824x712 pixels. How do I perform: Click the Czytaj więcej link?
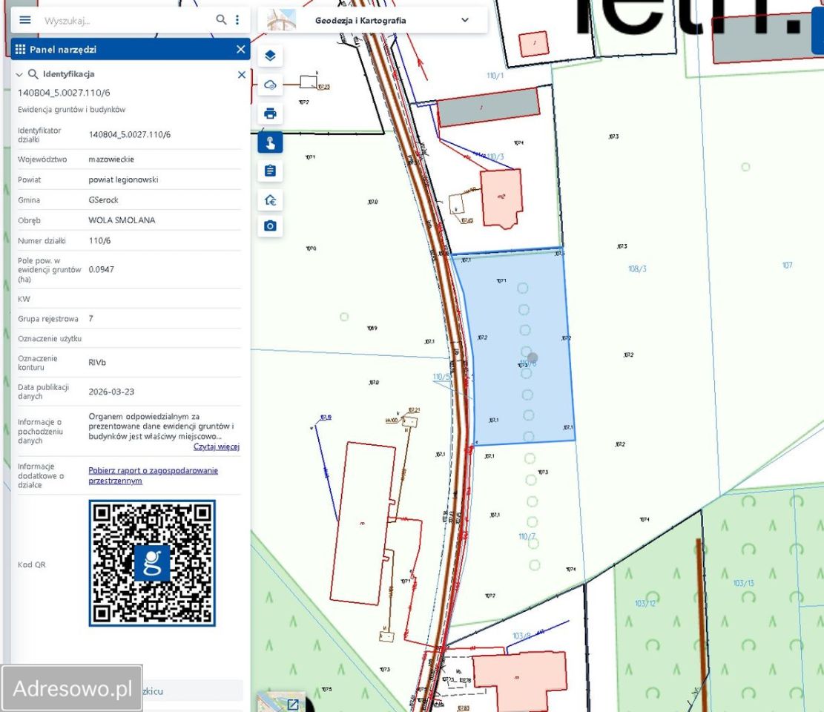click(x=217, y=446)
